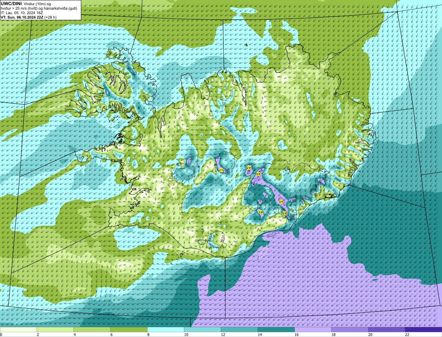Viewport: 442px width, 337px height.
Task: Click the scale number 14
Action: pyautogui.click(x=260, y=335)
